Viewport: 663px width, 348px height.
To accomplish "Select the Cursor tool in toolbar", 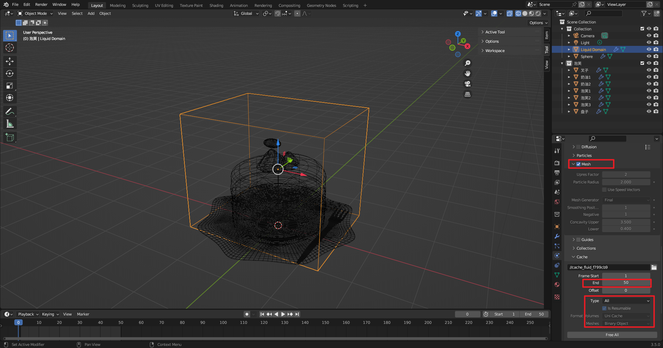I will 10,48.
